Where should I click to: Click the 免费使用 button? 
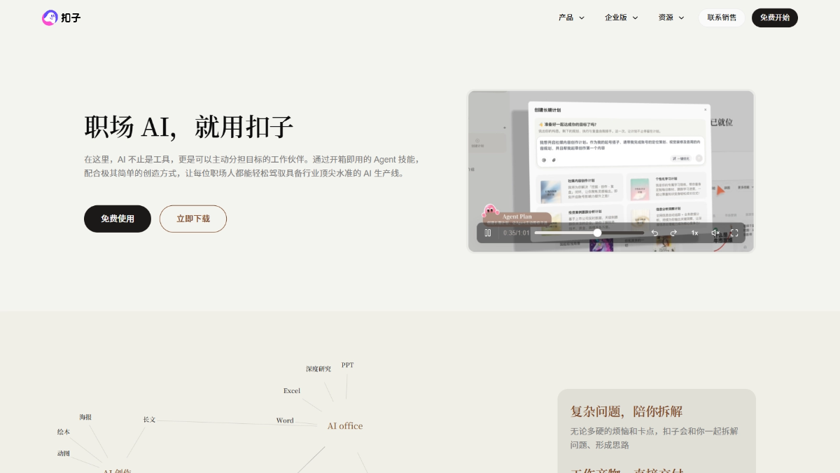click(118, 219)
